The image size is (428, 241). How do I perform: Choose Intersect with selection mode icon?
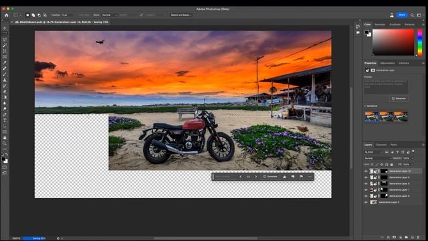click(45, 15)
